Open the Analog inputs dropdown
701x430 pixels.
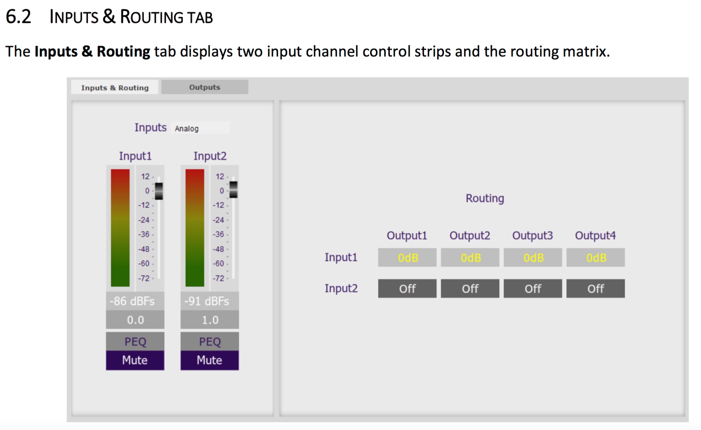pyautogui.click(x=200, y=128)
